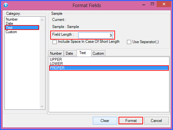
Task: Click the blue app logo icon in title bar
Action: (5, 5)
